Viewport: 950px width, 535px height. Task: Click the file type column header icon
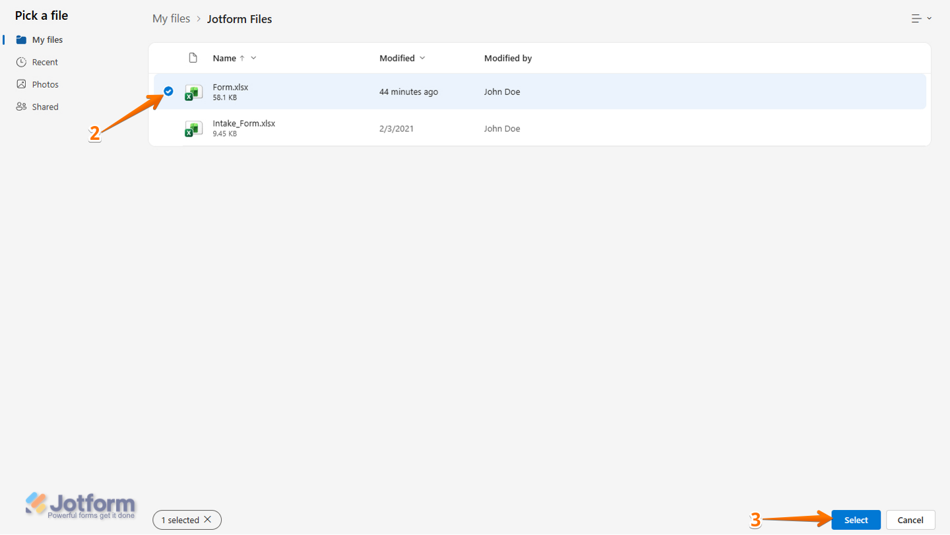pyautogui.click(x=193, y=58)
